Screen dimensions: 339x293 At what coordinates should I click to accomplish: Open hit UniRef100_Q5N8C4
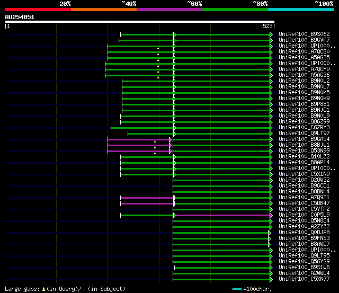[x=304, y=221]
